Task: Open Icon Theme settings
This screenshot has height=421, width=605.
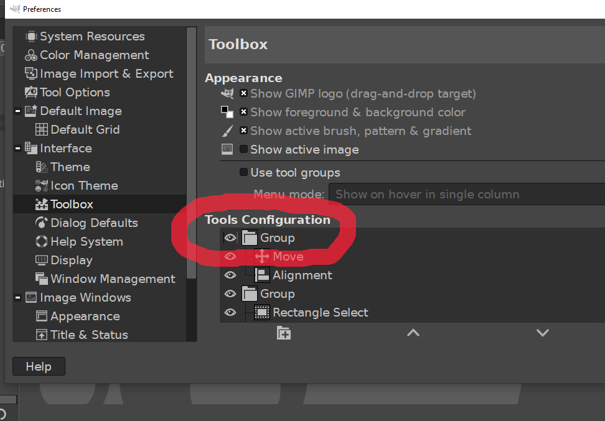Action: [x=77, y=186]
